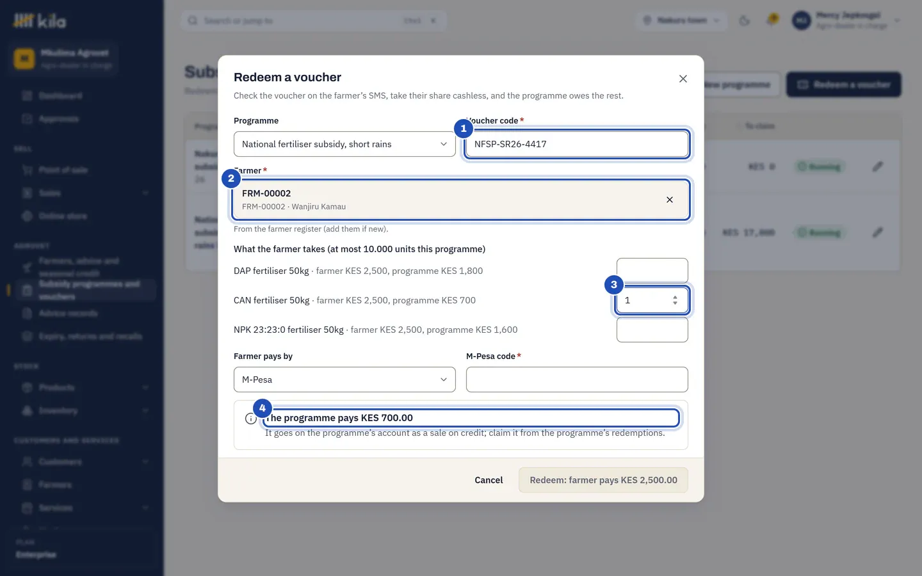Open the notifications bell in header
The image size is (922, 576).
772,20
